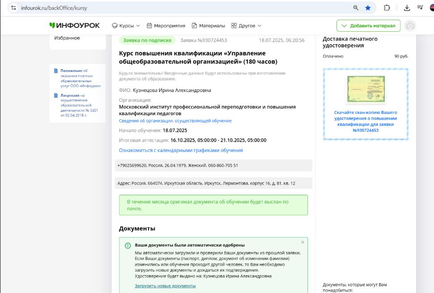Open the Добавить материал dropdown button
The image size is (434, 293).
click(368, 25)
